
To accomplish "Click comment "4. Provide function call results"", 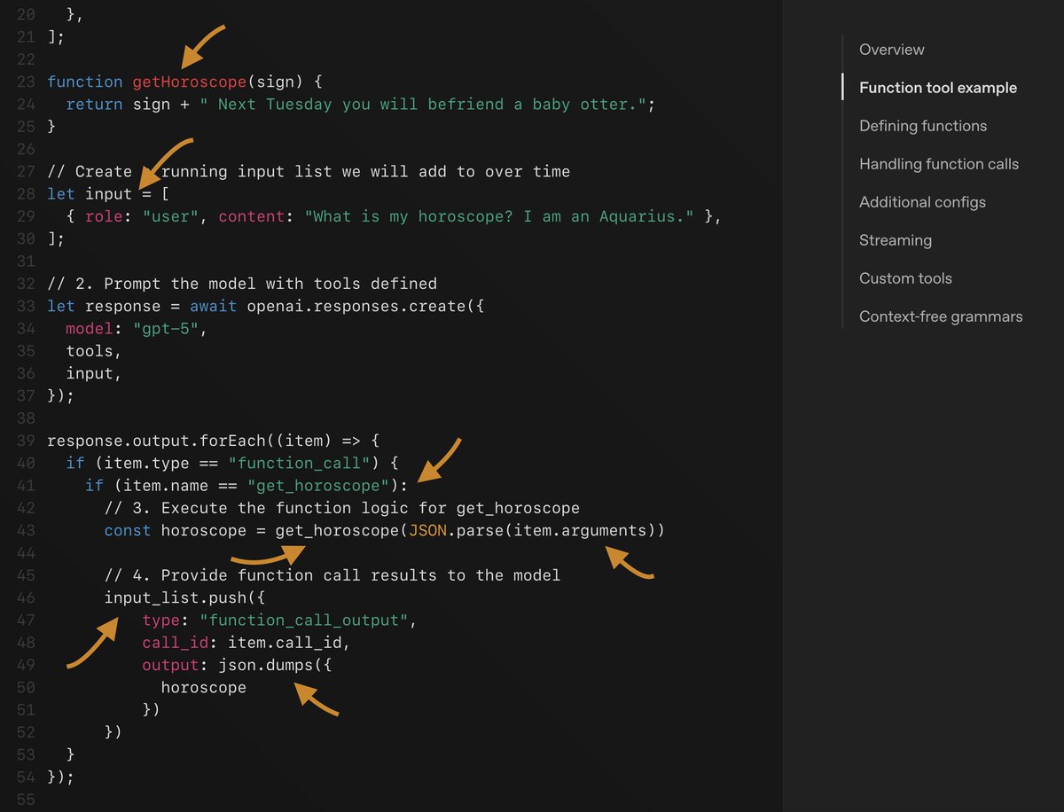I will click(332, 574).
